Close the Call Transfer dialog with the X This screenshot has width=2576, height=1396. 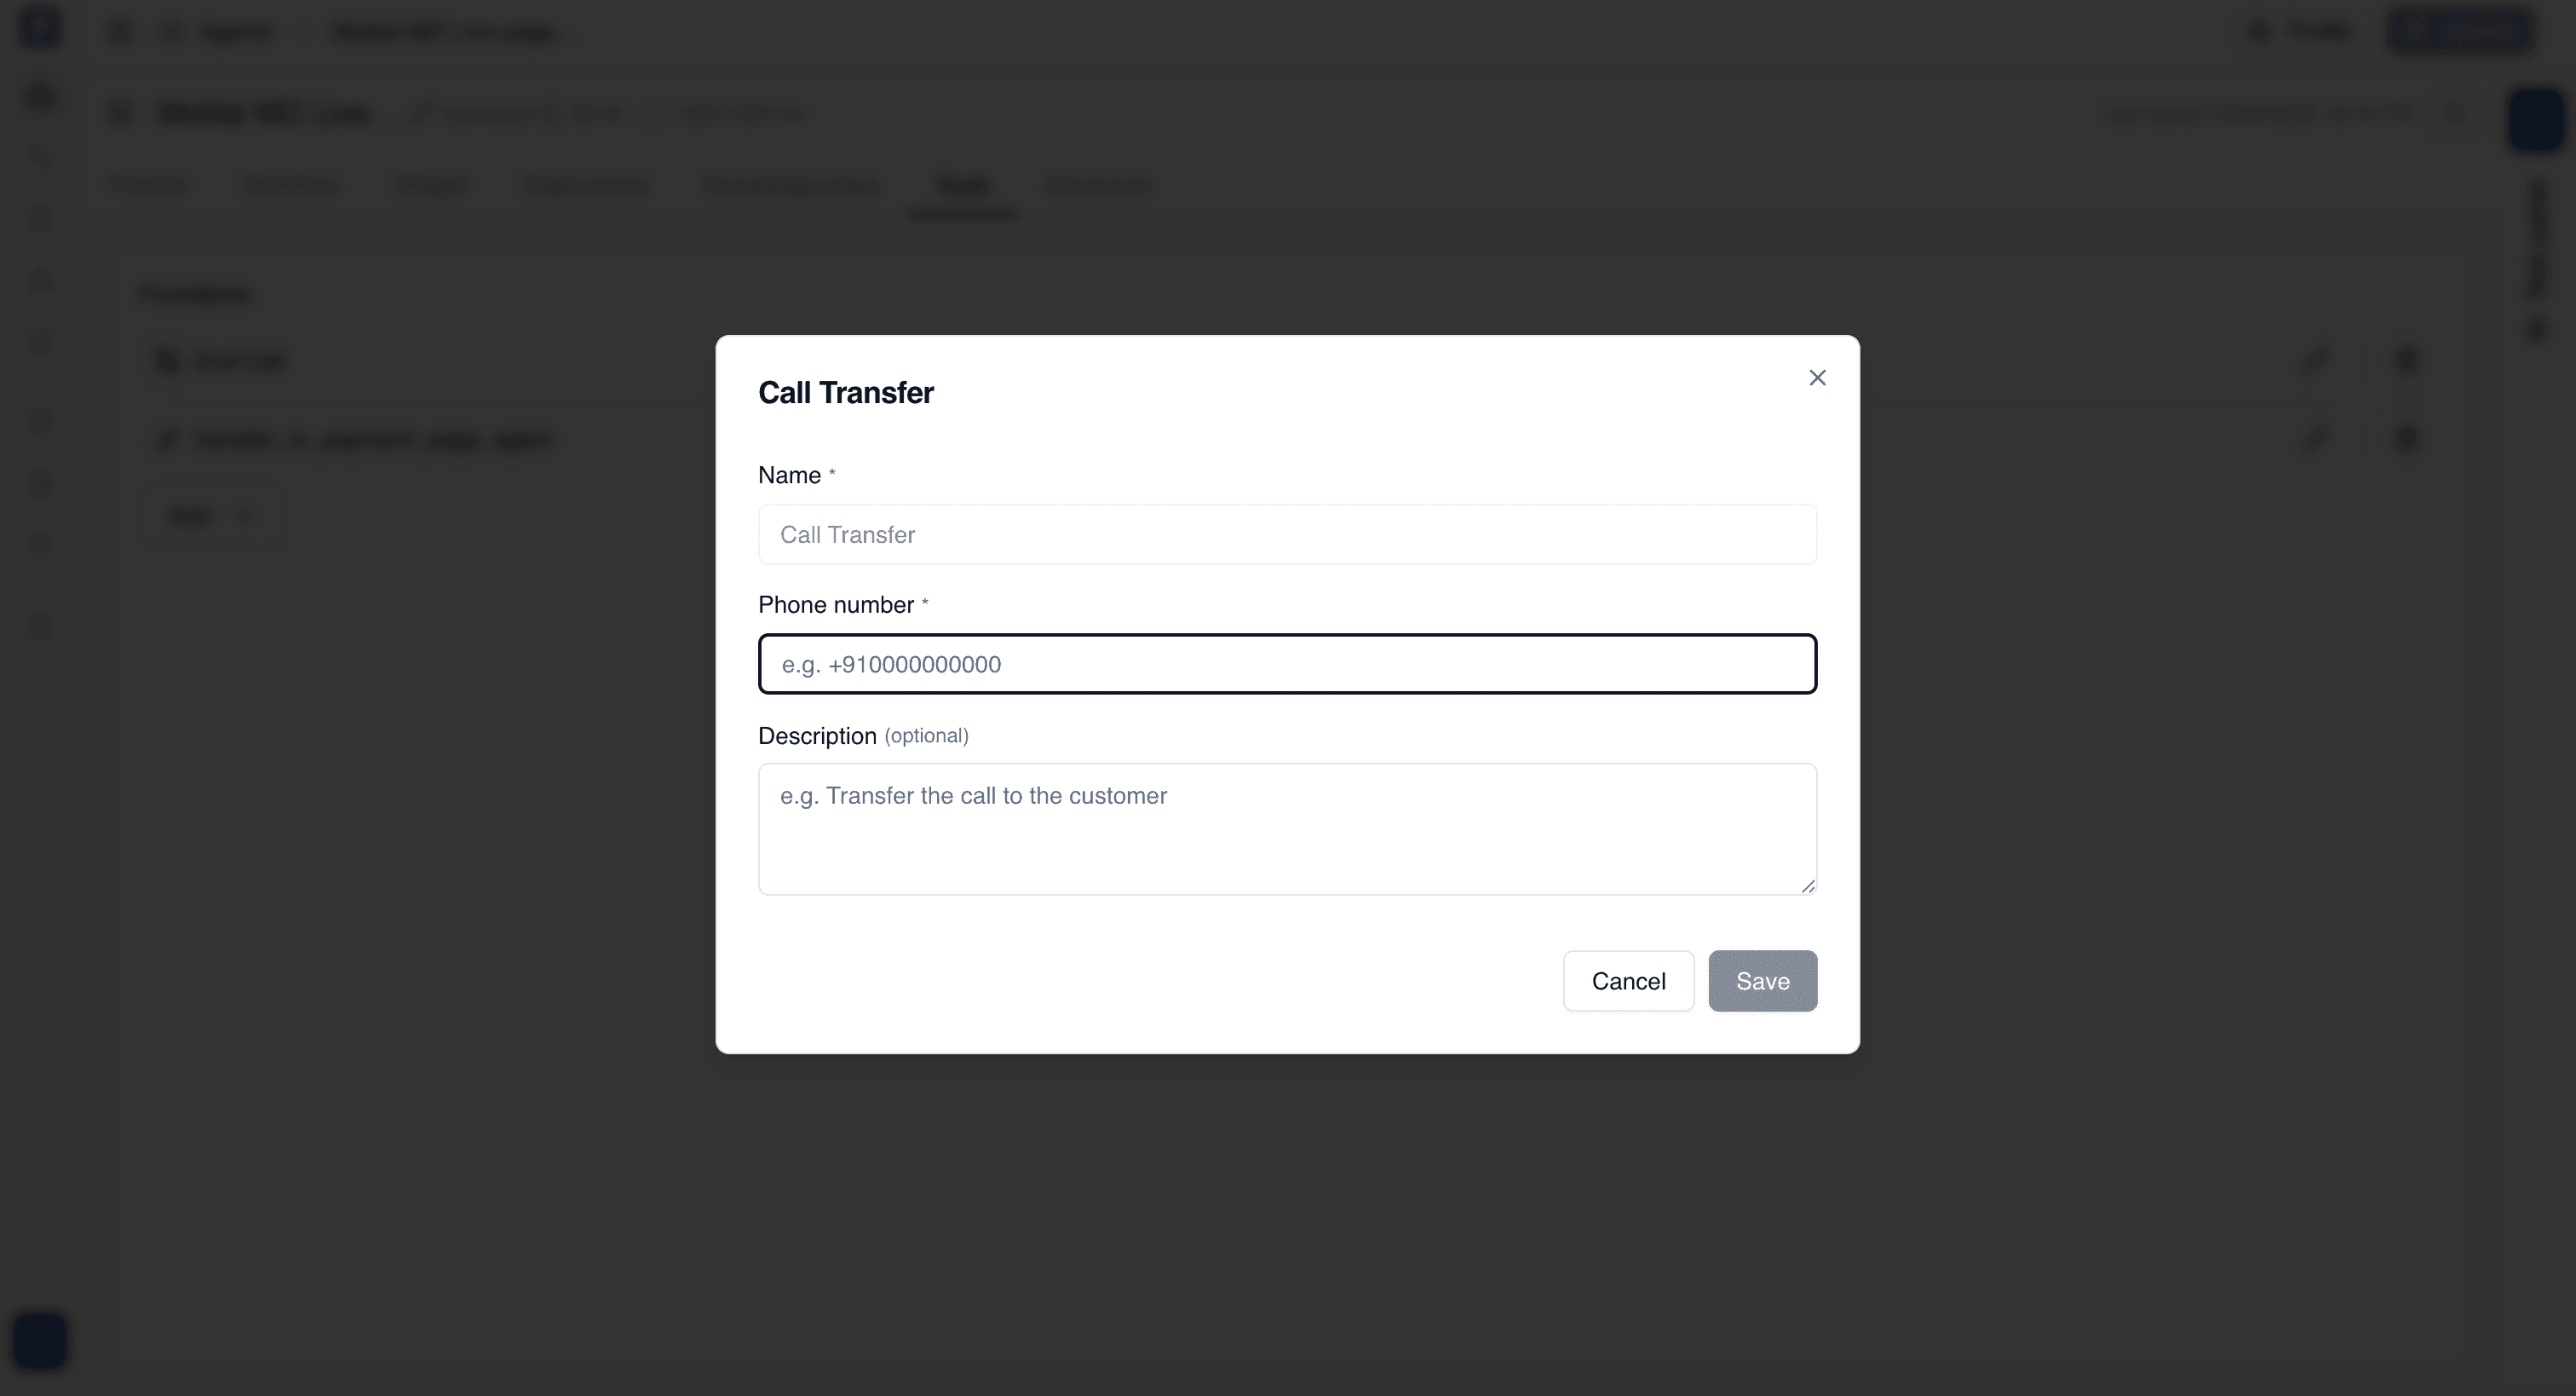coord(1817,378)
